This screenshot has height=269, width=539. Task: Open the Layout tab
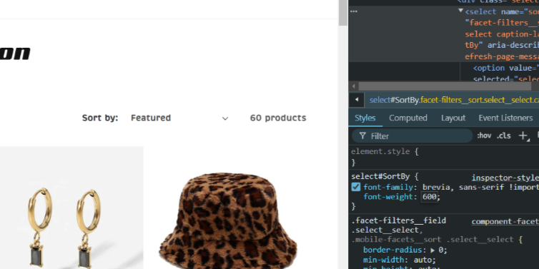coord(453,118)
